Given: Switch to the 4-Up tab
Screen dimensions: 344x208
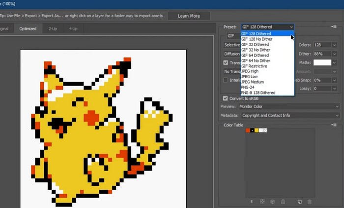Looking at the screenshot, I should (73, 29).
